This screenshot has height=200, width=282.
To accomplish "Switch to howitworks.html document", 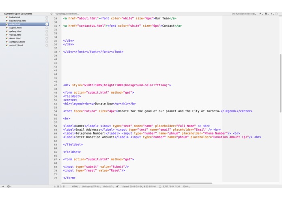I will pos(17,21).
